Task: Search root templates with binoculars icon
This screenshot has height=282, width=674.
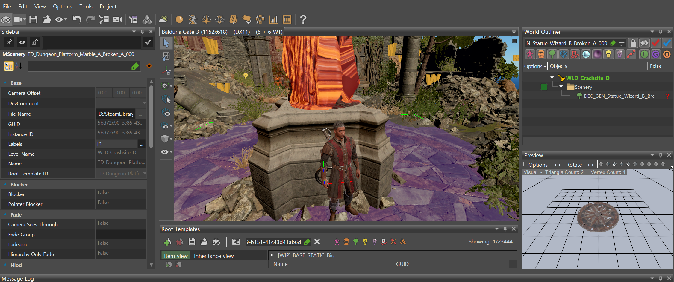Action: point(216,242)
